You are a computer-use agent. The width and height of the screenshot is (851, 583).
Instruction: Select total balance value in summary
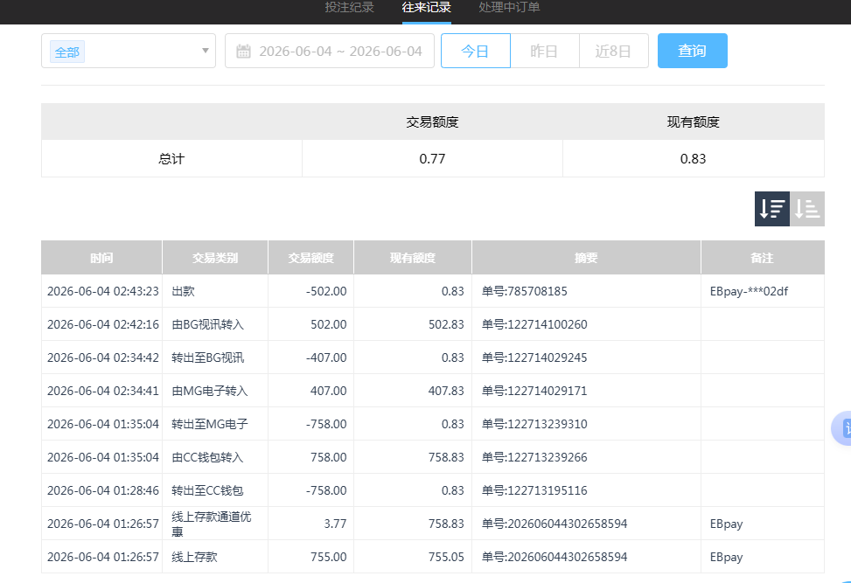pos(693,159)
